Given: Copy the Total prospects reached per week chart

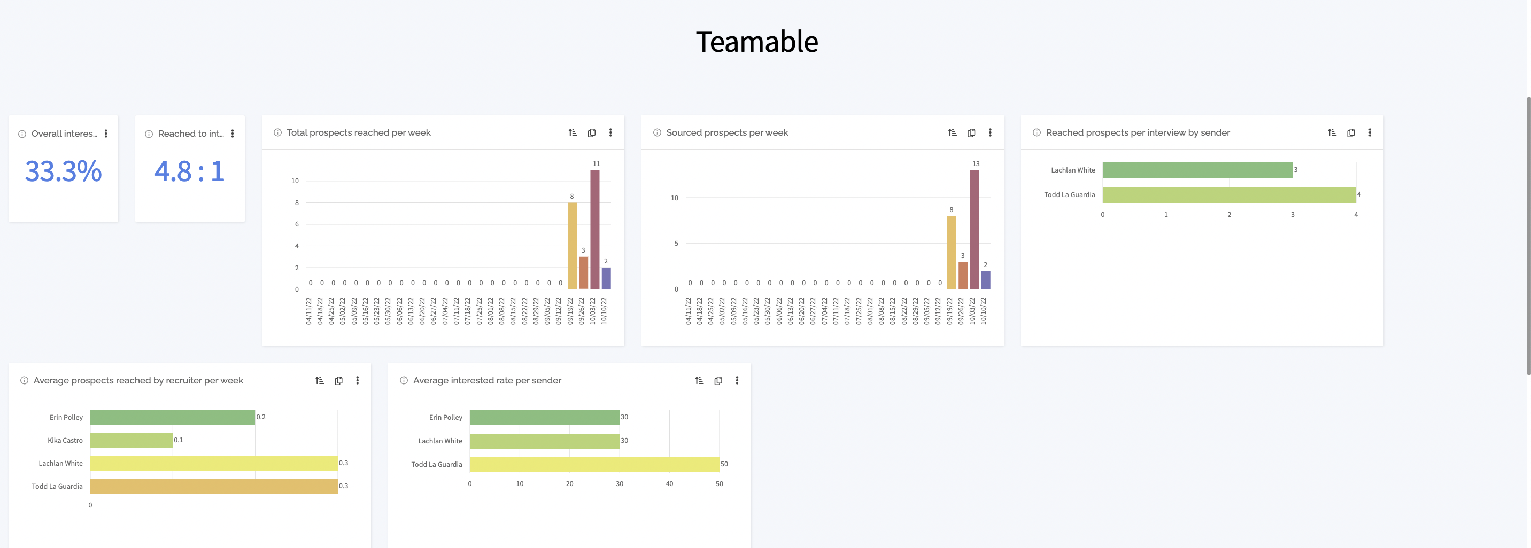Looking at the screenshot, I should pos(591,132).
